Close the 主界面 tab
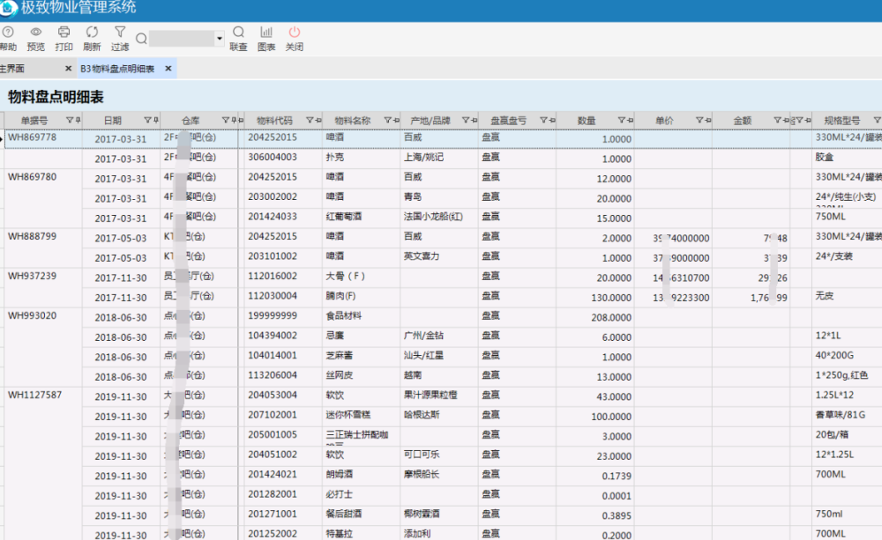The width and height of the screenshot is (882, 540). (x=68, y=69)
